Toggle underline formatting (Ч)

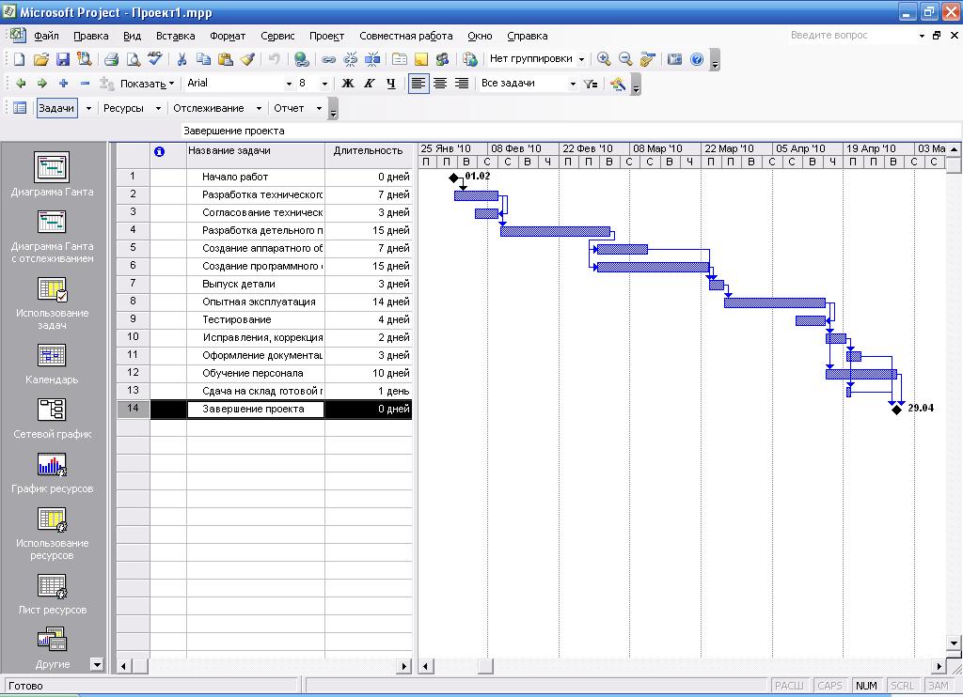coord(390,84)
